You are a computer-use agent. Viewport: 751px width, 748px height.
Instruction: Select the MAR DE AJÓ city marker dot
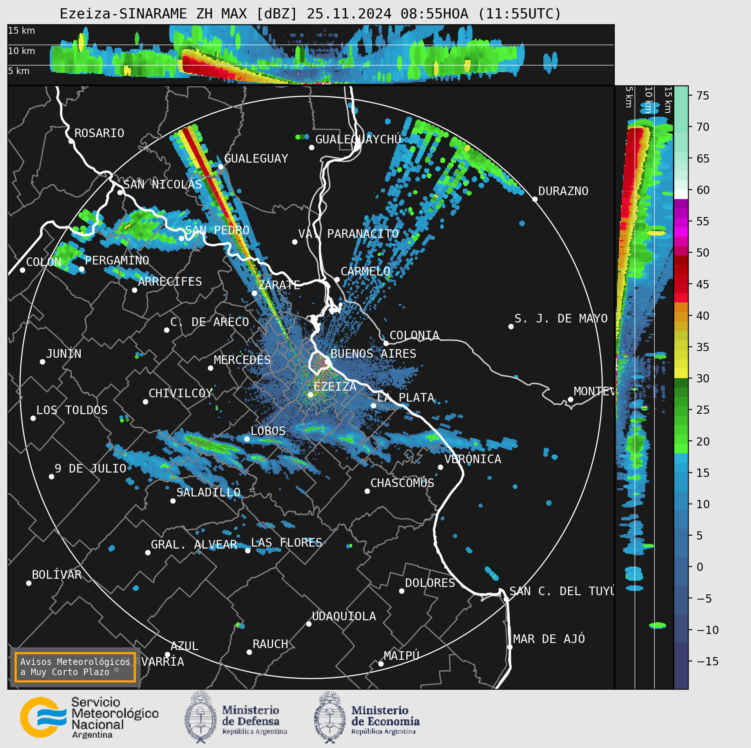(x=510, y=647)
